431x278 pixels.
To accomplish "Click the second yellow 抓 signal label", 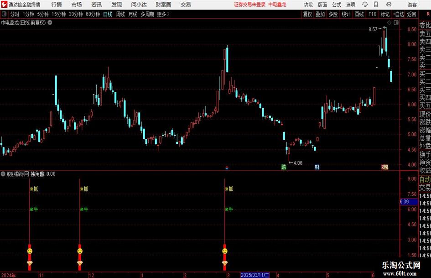I will point(84,189).
